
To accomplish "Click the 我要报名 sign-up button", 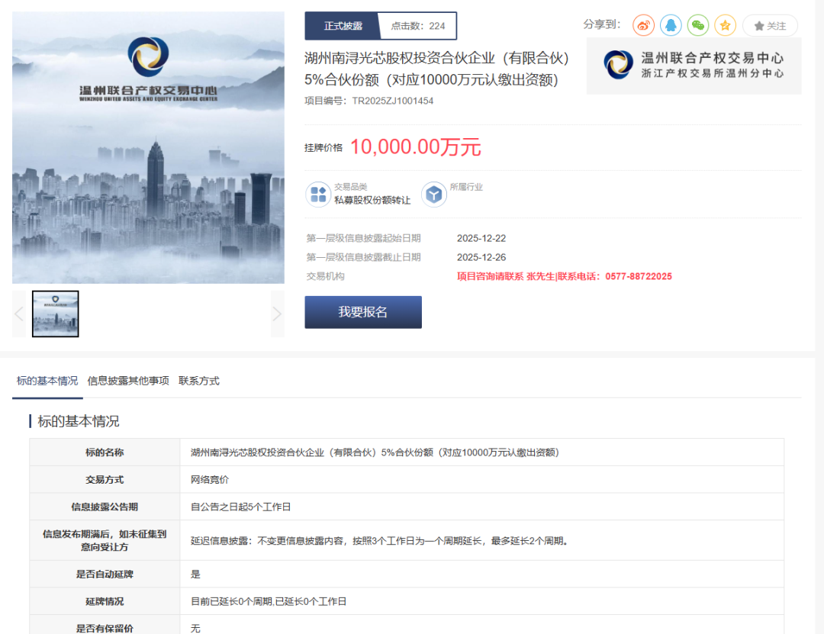I will [x=363, y=312].
